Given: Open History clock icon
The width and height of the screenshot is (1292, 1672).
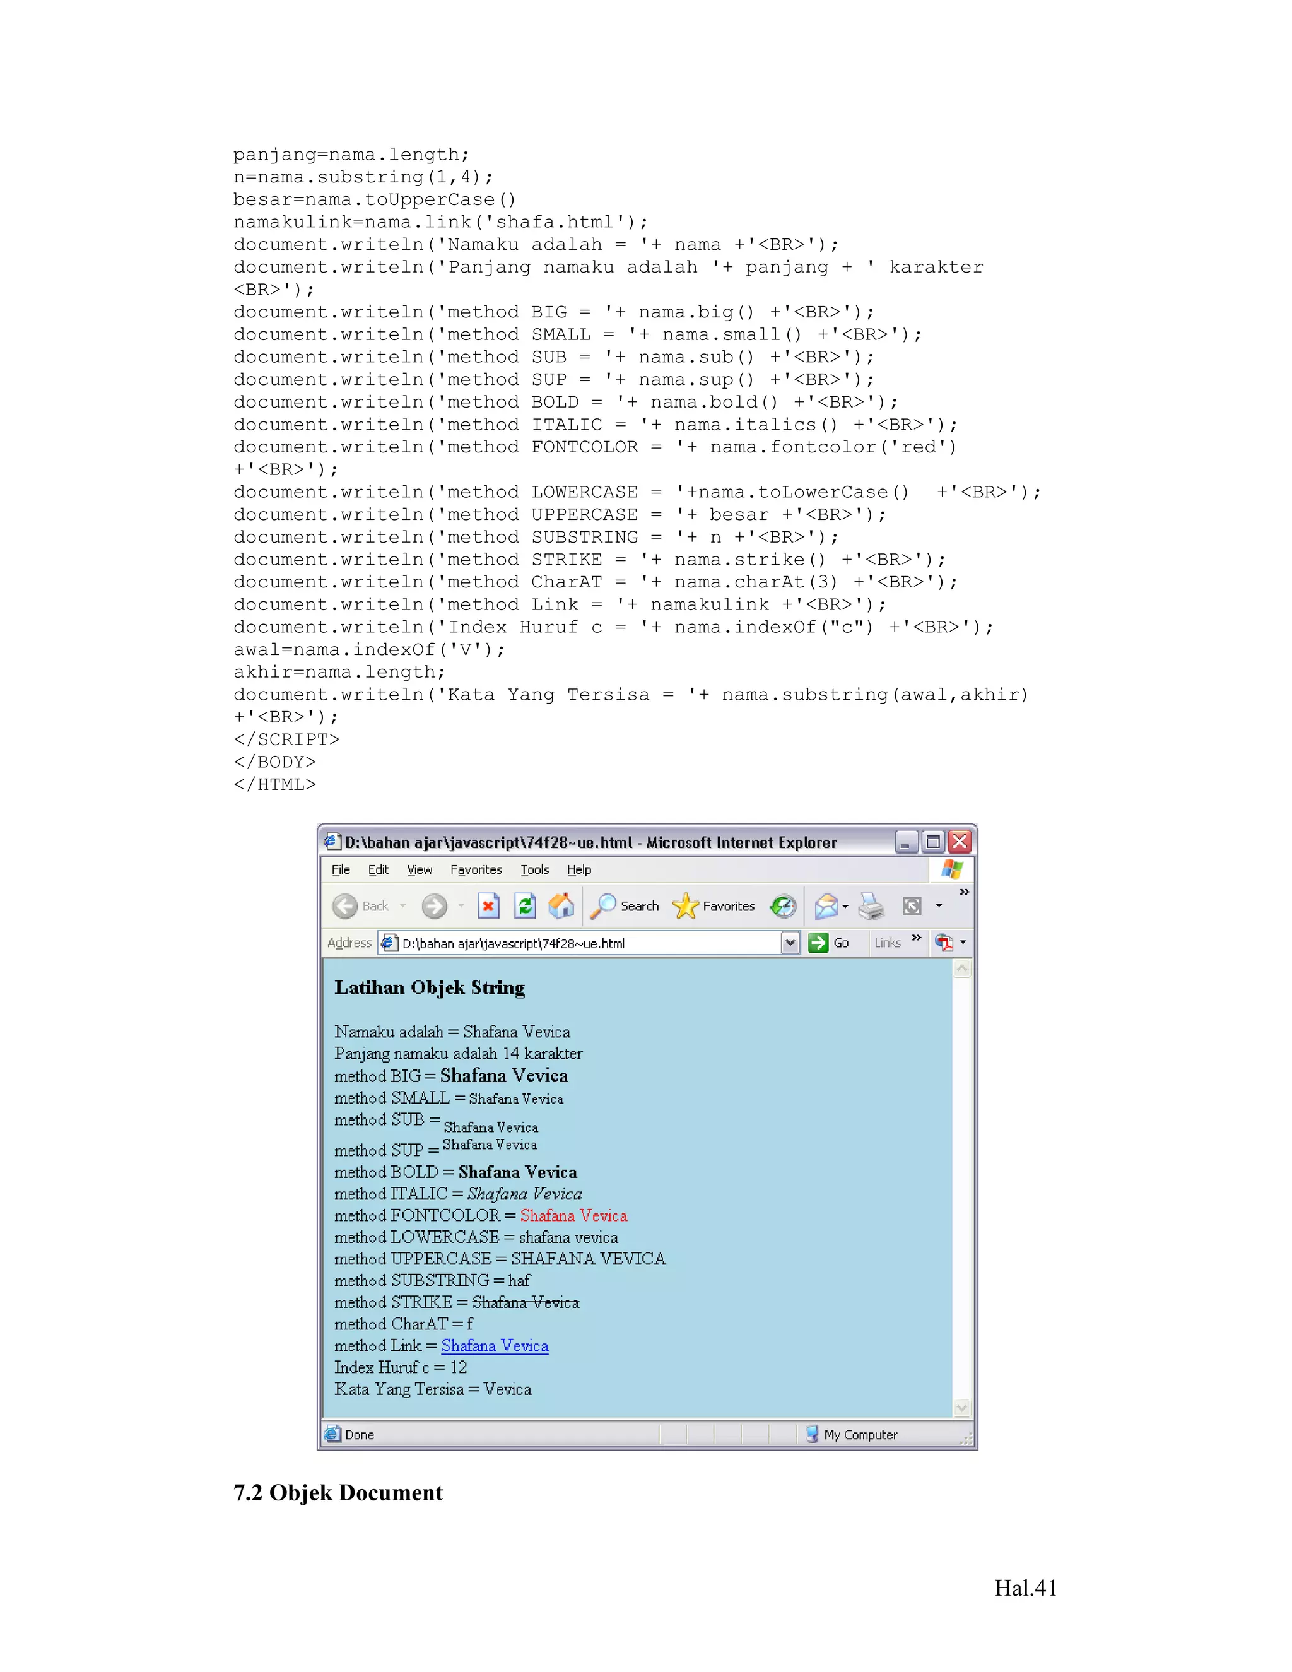Looking at the screenshot, I should click(x=782, y=907).
